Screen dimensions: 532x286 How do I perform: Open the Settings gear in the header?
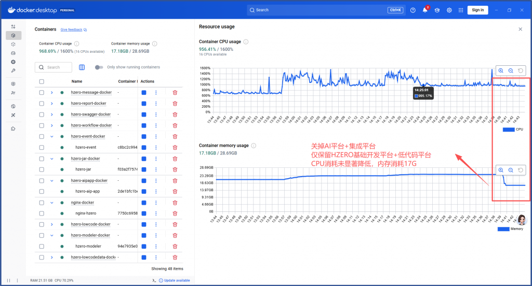tap(449, 10)
